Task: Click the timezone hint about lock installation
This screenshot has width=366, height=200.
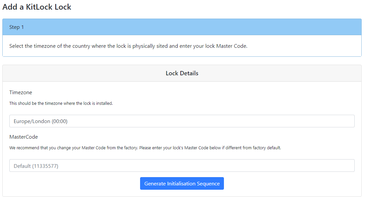Action: (x=61, y=103)
